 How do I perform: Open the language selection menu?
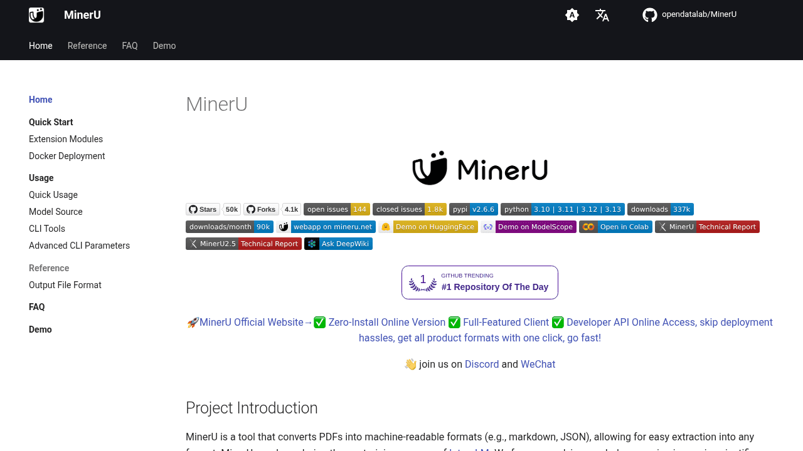[x=602, y=14]
